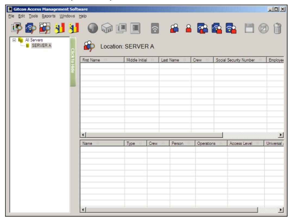Collapse the All Servers tree node

click(x=14, y=40)
